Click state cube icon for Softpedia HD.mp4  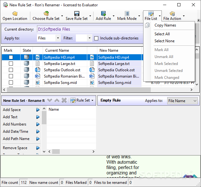tap(27, 57)
